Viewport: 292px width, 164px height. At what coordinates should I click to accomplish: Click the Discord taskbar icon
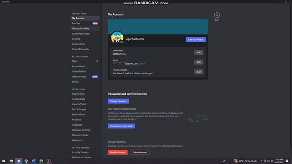(19, 161)
